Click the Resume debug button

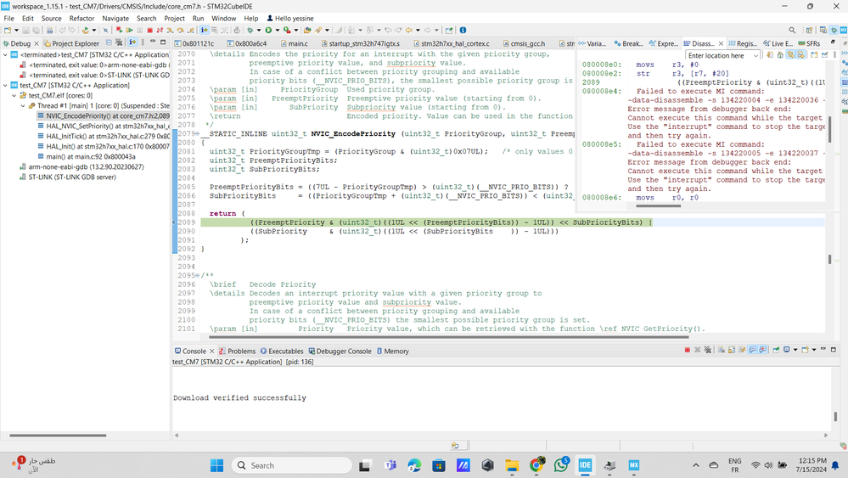[130, 31]
